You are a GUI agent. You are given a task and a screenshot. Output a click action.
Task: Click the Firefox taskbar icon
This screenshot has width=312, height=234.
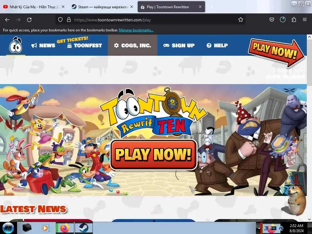click(65, 228)
